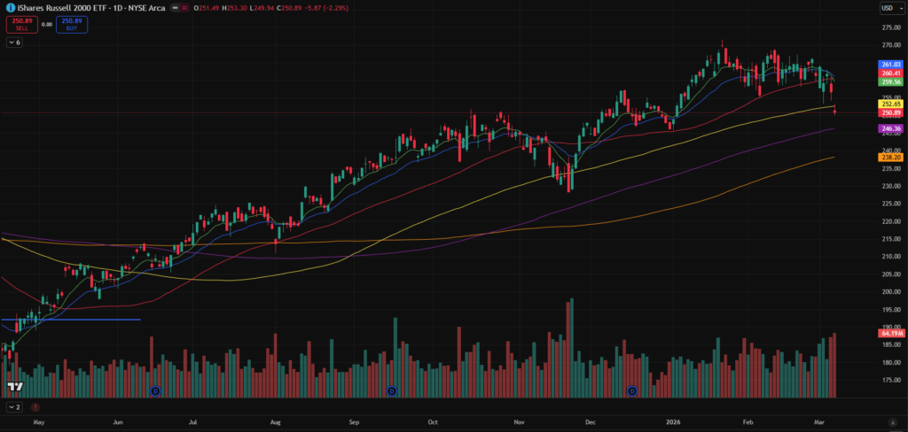
Task: Click the purple 246.36 price label
Action: (x=889, y=128)
